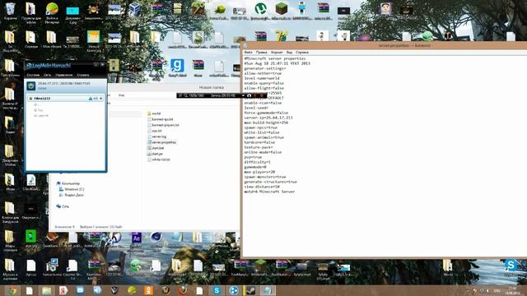Open the Управление menu in Hamachi
Image resolution: width=527 pixels, height=296 pixels.
coord(64,75)
